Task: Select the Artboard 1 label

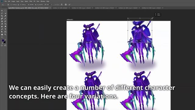Action: 70,20
